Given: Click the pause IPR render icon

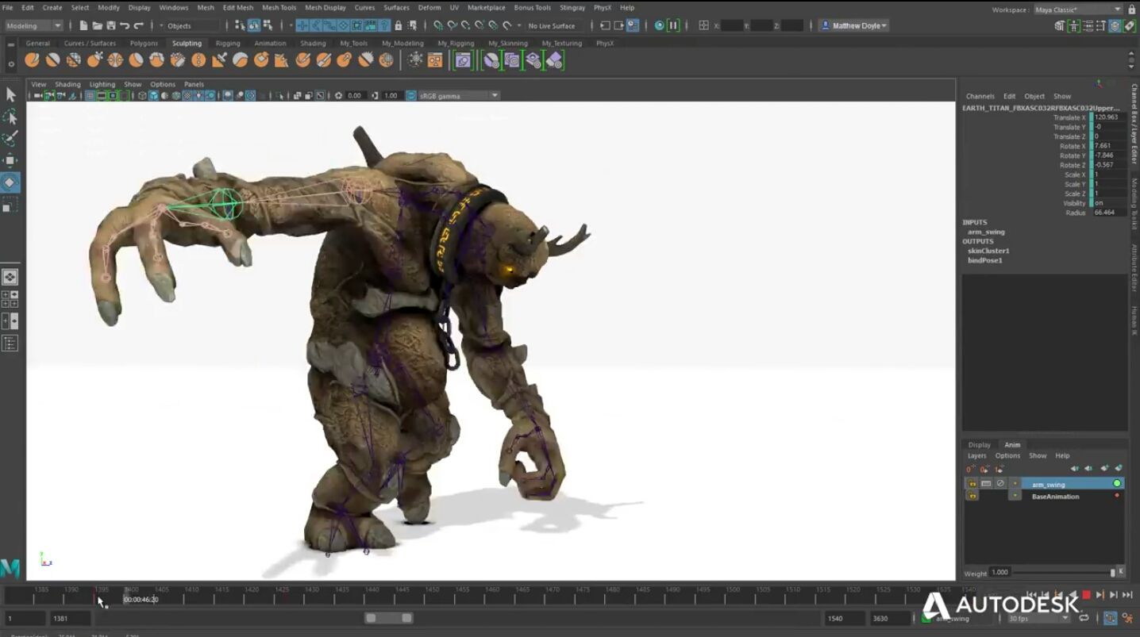Looking at the screenshot, I should click(x=673, y=25).
